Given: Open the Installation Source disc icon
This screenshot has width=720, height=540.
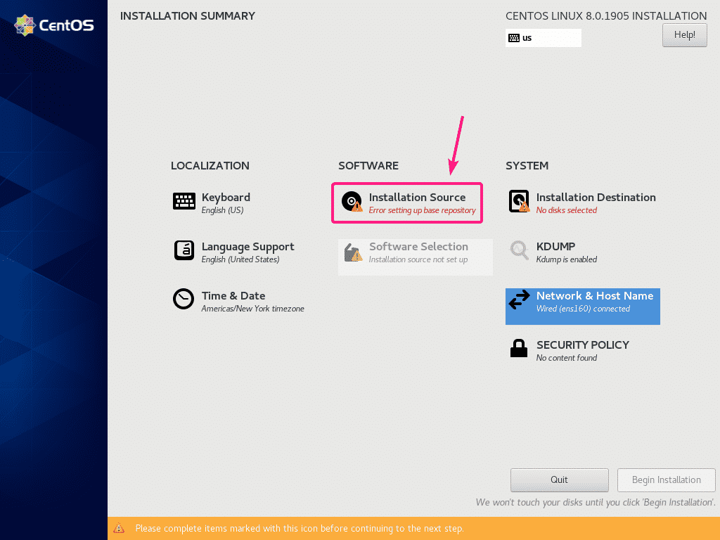Looking at the screenshot, I should [x=352, y=202].
